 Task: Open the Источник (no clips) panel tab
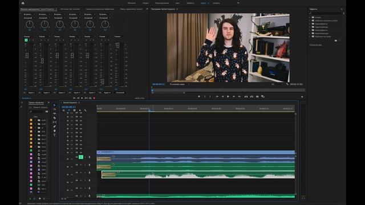click(x=70, y=9)
